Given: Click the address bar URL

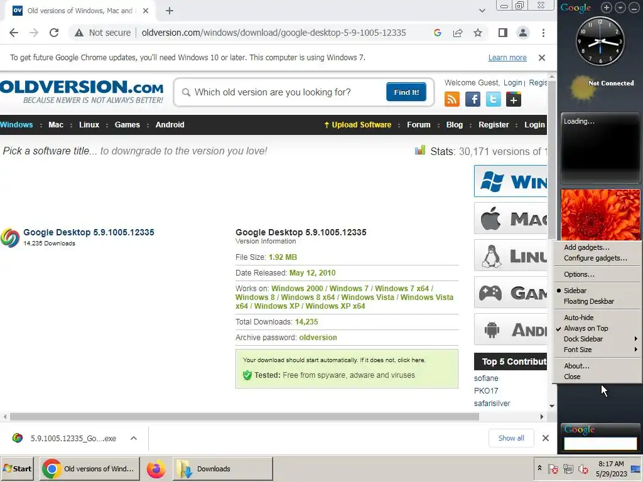Looking at the screenshot, I should tap(274, 33).
